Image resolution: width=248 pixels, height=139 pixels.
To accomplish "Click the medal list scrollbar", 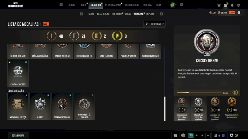I will [x=165, y=109].
